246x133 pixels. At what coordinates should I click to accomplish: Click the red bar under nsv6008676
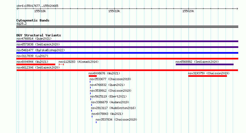[x=93, y=76]
